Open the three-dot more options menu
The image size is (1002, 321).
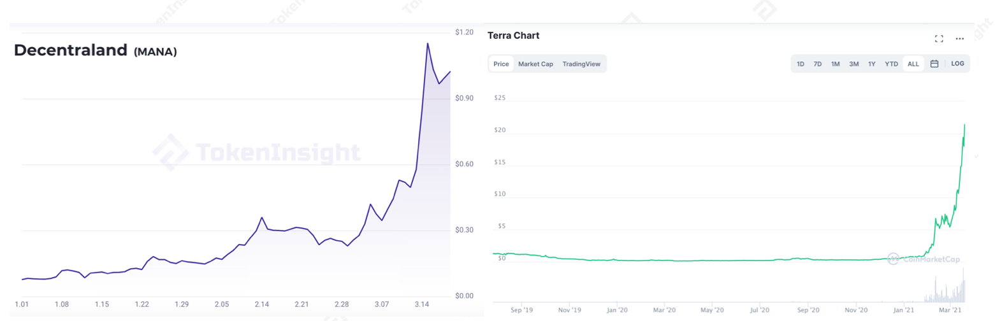[x=959, y=39]
